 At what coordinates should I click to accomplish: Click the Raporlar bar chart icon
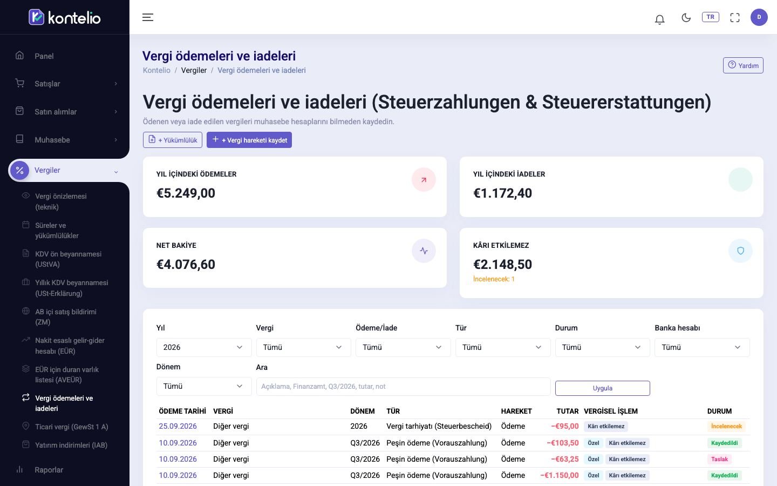[x=19, y=469]
